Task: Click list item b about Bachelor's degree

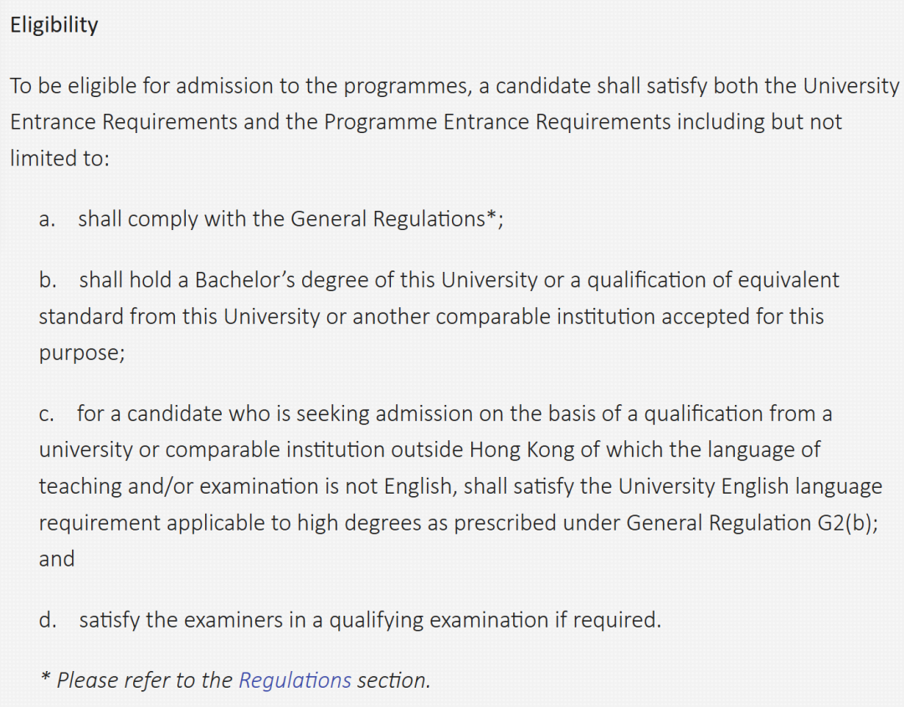Action: click(x=439, y=316)
